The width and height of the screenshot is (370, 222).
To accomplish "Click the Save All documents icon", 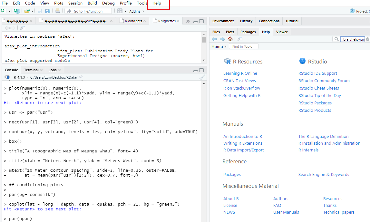I will tap(48, 11).
